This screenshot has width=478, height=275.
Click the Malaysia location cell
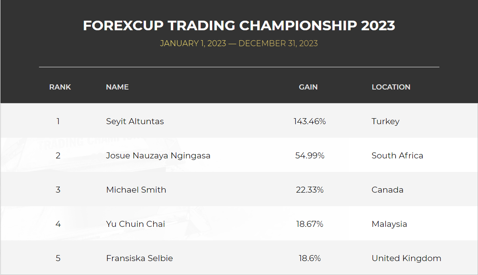click(x=389, y=224)
